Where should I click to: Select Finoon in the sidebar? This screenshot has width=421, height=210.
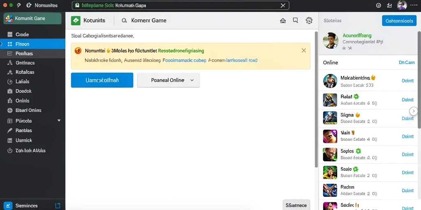click(32, 44)
